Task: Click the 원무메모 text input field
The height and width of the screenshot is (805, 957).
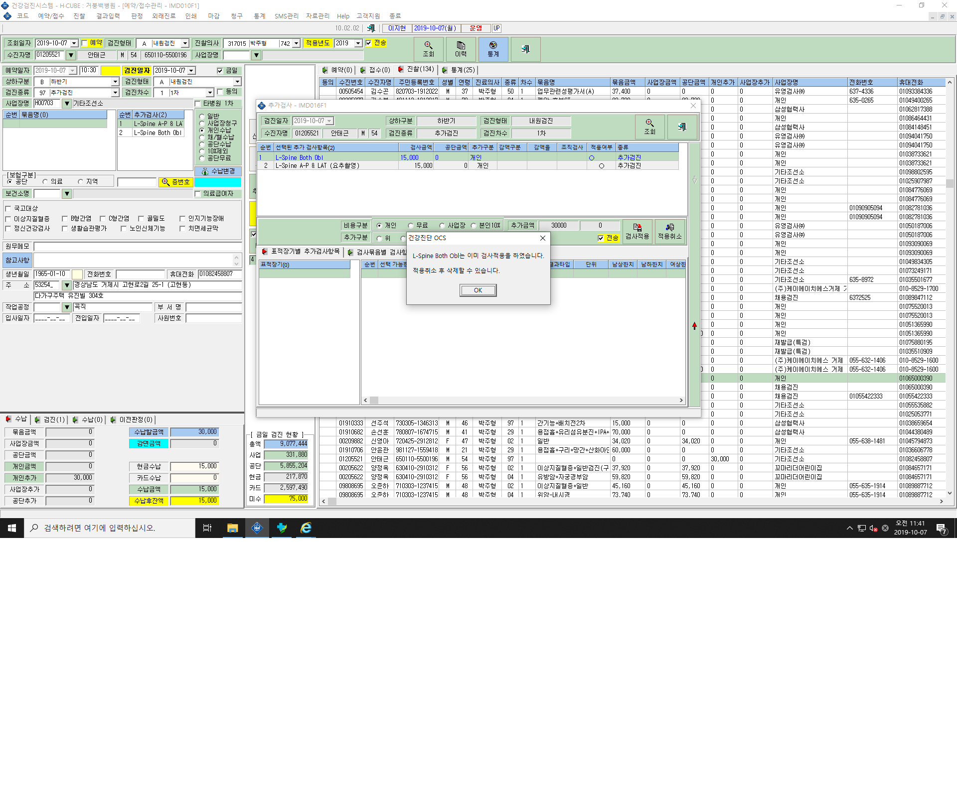Action: pos(138,247)
